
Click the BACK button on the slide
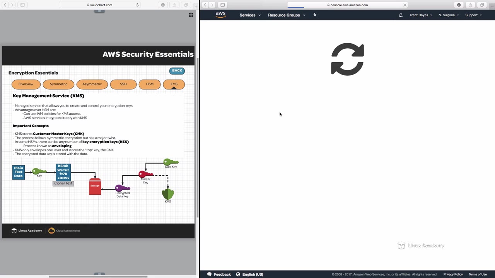pyautogui.click(x=177, y=71)
